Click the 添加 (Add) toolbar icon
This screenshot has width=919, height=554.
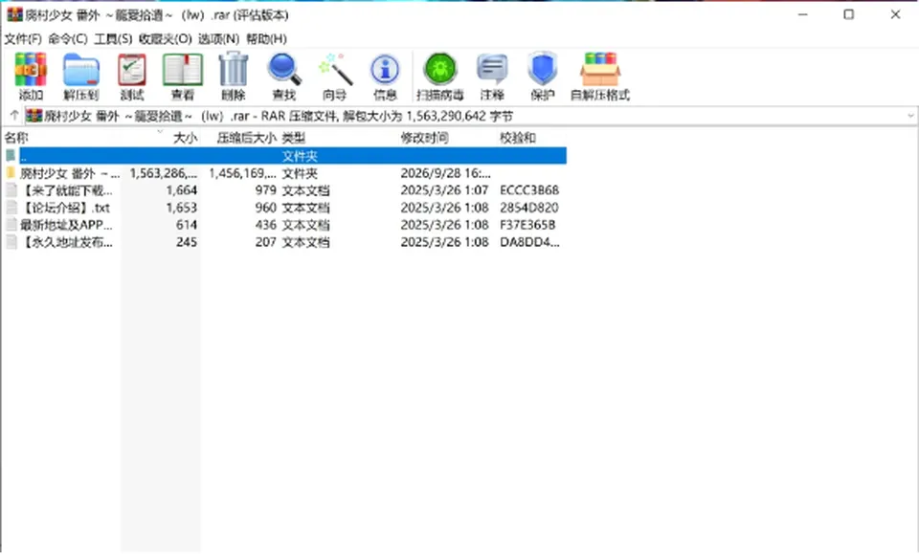click(x=31, y=77)
